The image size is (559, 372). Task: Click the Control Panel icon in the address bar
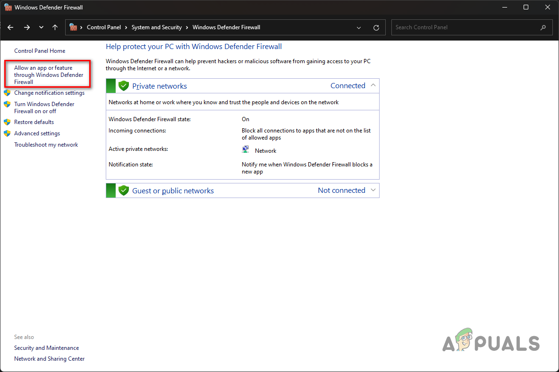pyautogui.click(x=74, y=27)
